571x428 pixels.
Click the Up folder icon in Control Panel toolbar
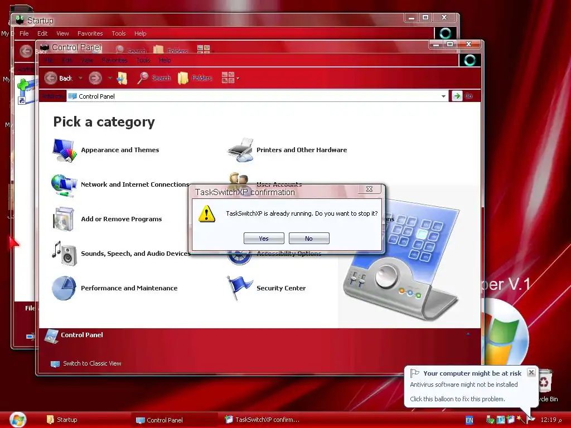(x=122, y=78)
